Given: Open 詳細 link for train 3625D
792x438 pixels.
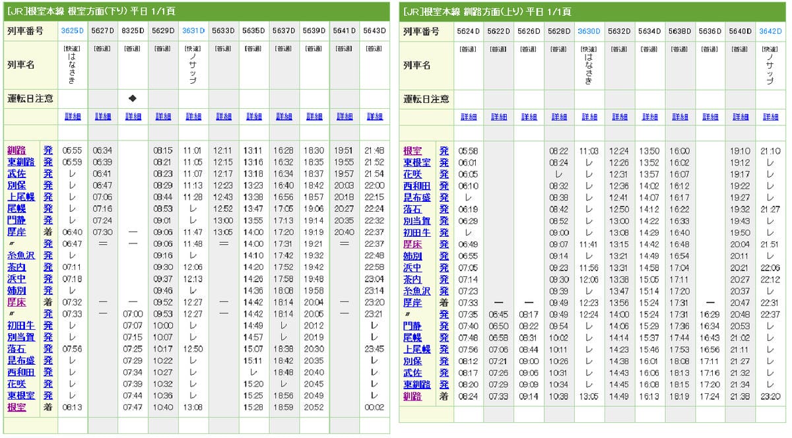Looking at the screenshot, I should 73,117.
